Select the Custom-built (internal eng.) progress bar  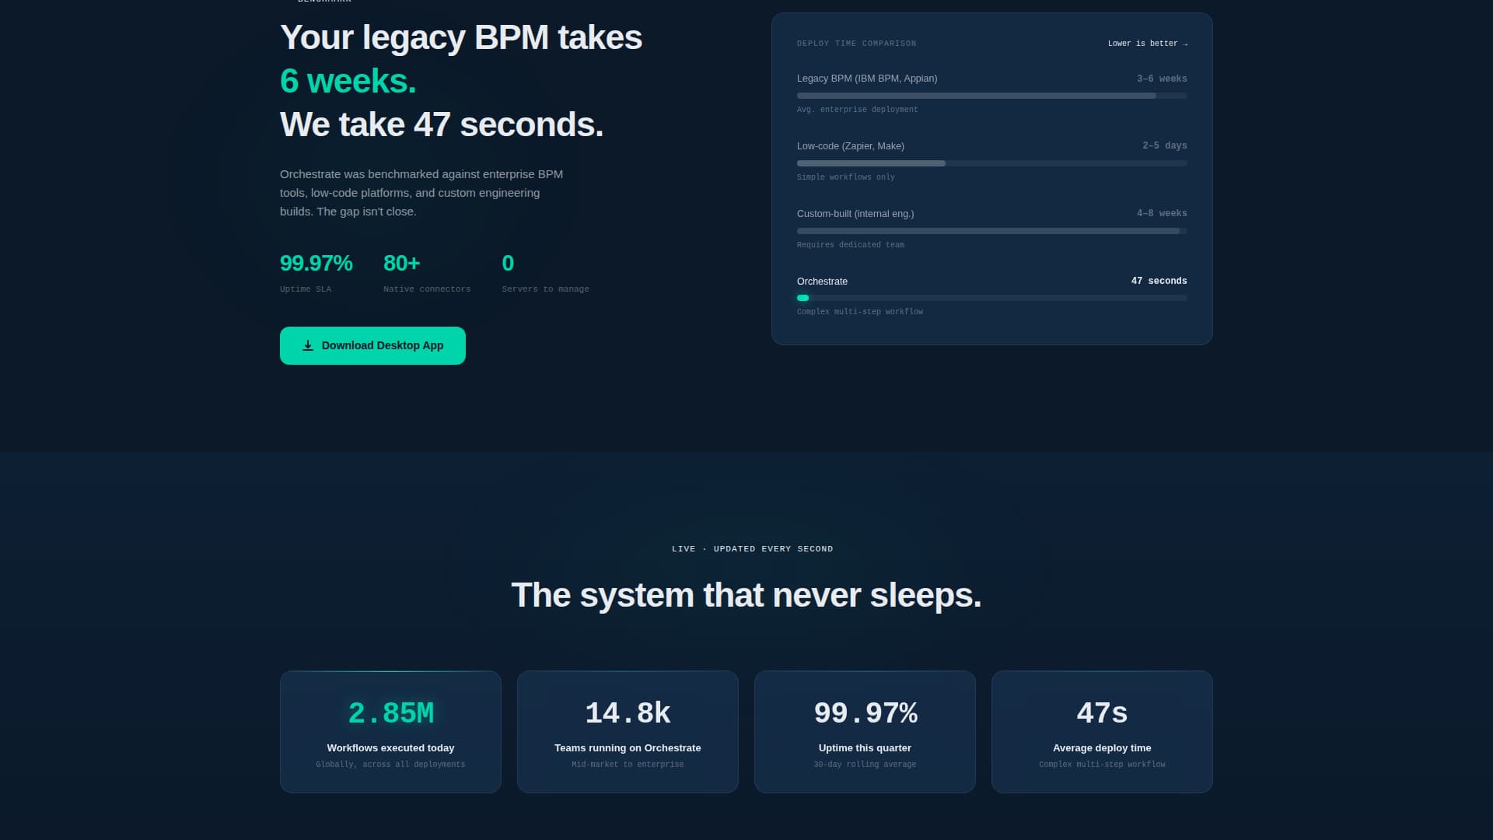click(x=991, y=231)
